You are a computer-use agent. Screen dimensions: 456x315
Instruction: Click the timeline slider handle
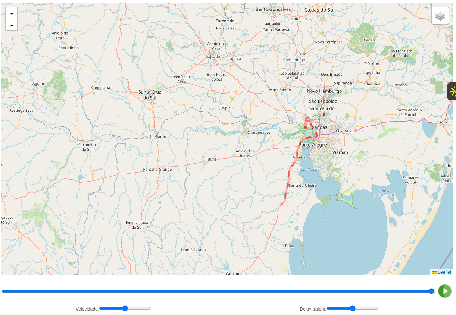(432, 291)
